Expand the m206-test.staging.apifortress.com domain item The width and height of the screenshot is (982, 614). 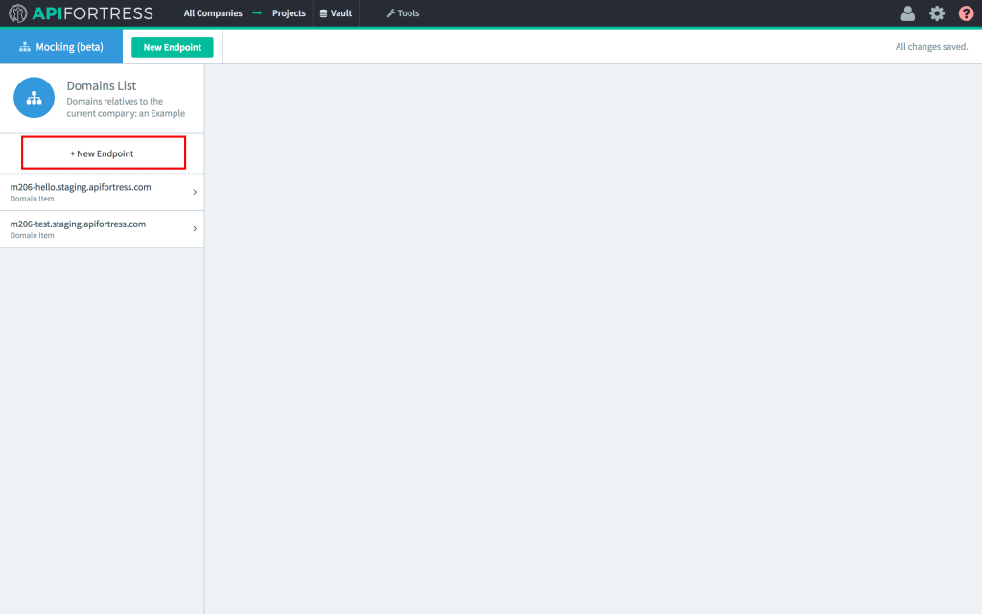195,228
